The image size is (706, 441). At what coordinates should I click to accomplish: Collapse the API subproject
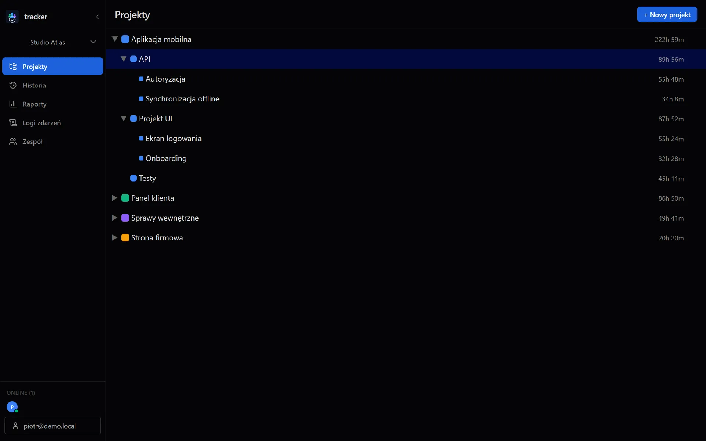124,59
